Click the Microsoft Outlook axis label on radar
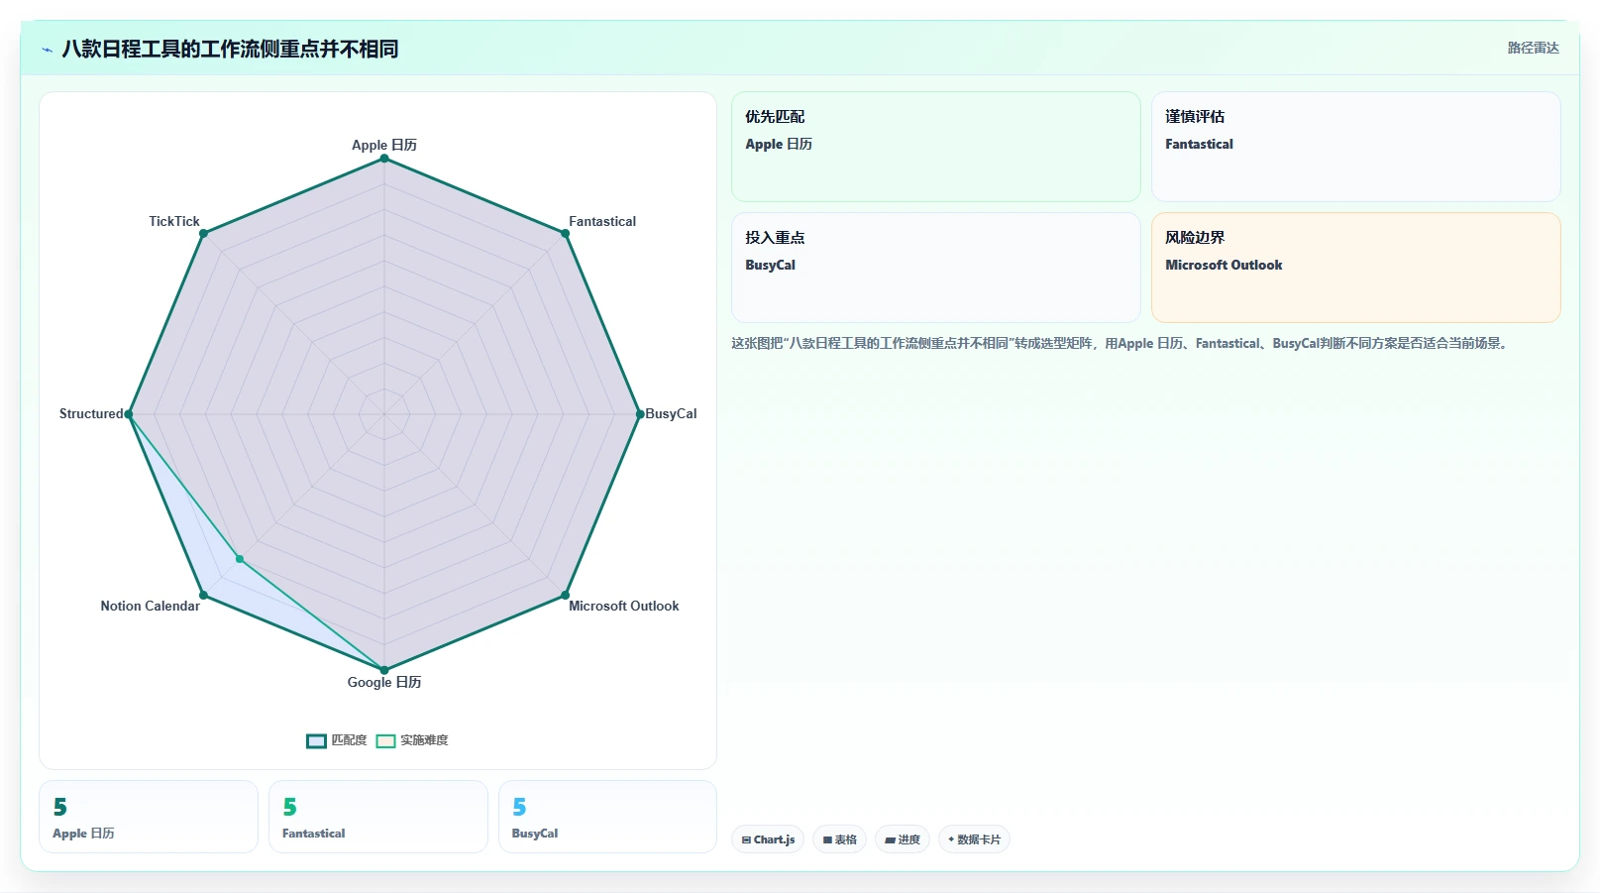 (x=623, y=606)
